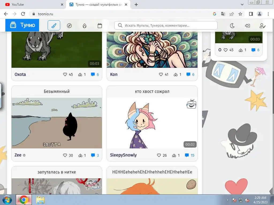Click the sign-in arrow icon

pyautogui.click(x=247, y=26)
